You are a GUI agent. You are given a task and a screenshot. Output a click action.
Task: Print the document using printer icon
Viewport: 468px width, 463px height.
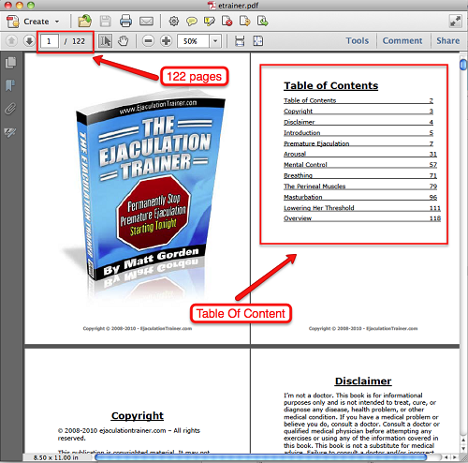[x=125, y=22]
